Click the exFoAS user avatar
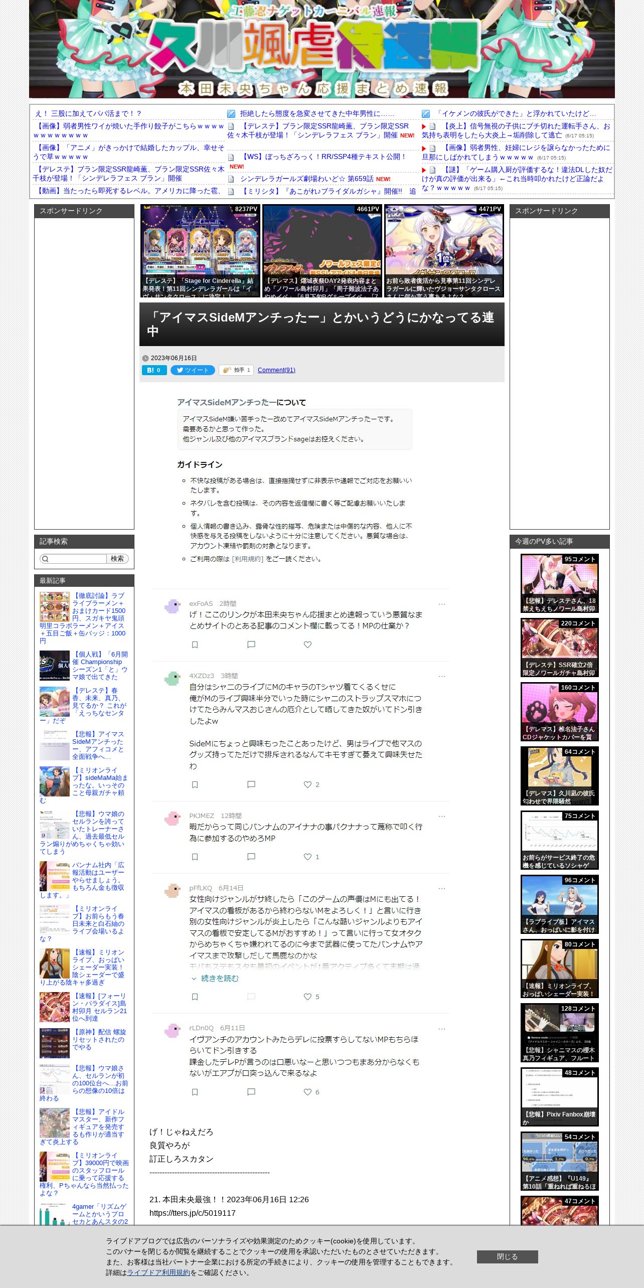The image size is (644, 1288). point(173,606)
